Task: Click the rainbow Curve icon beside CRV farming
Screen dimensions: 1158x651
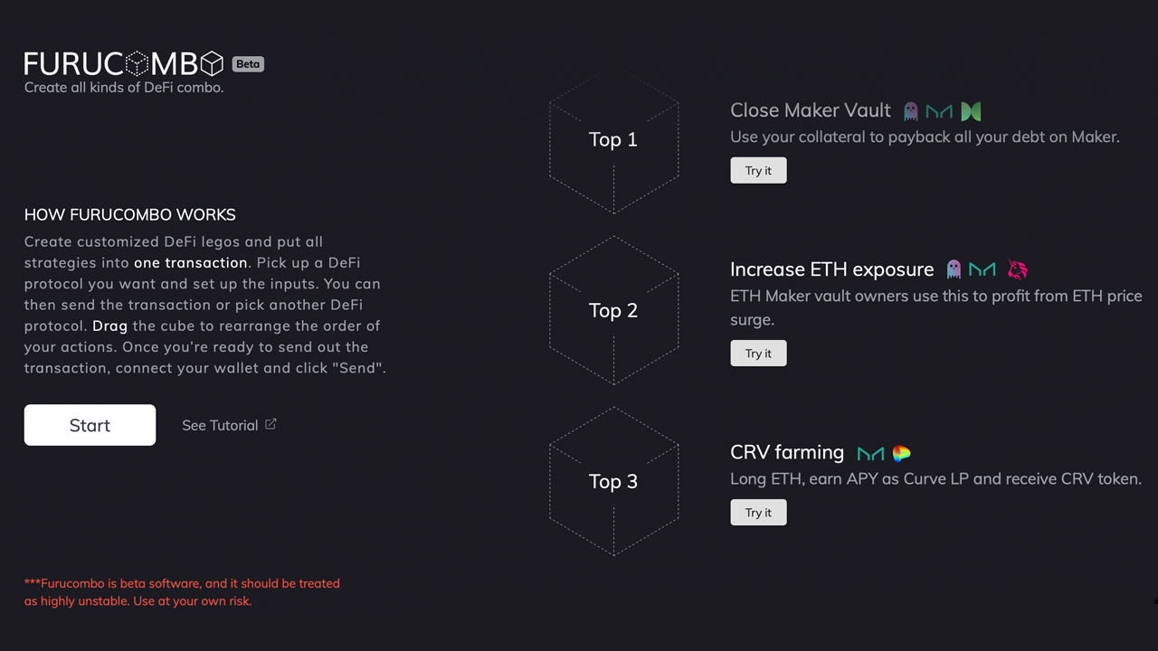Action: click(901, 453)
